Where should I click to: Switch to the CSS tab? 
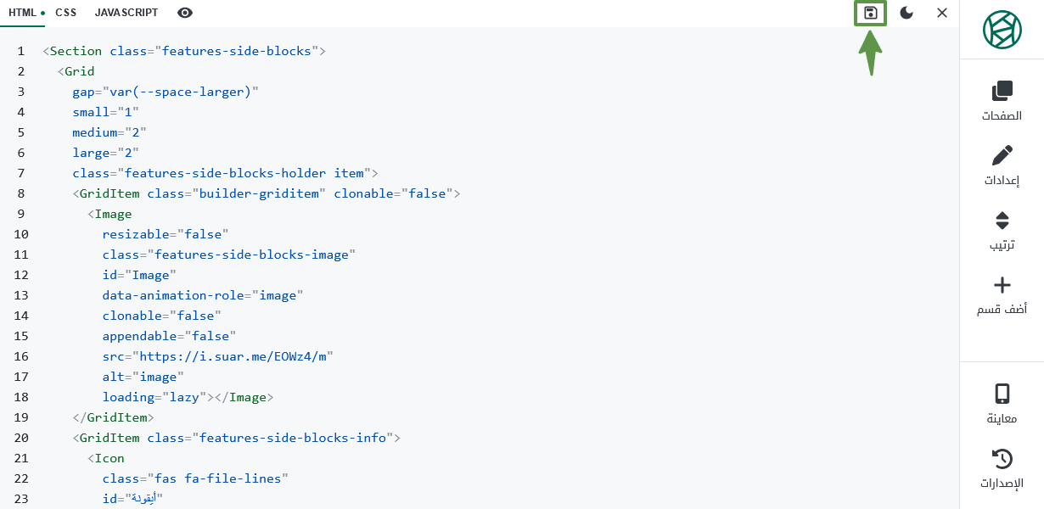pyautogui.click(x=65, y=13)
